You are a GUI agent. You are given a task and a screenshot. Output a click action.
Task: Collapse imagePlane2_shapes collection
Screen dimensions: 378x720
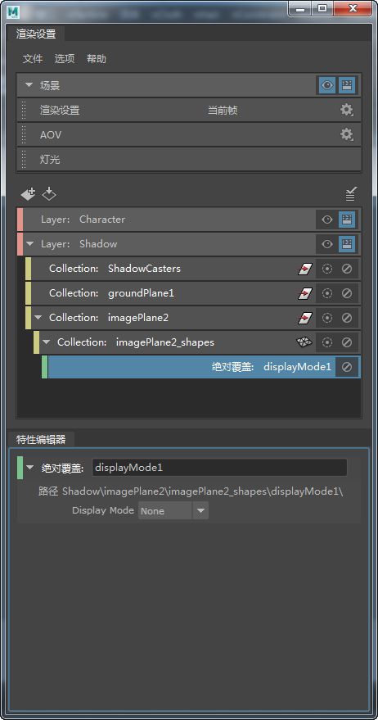click(x=47, y=342)
